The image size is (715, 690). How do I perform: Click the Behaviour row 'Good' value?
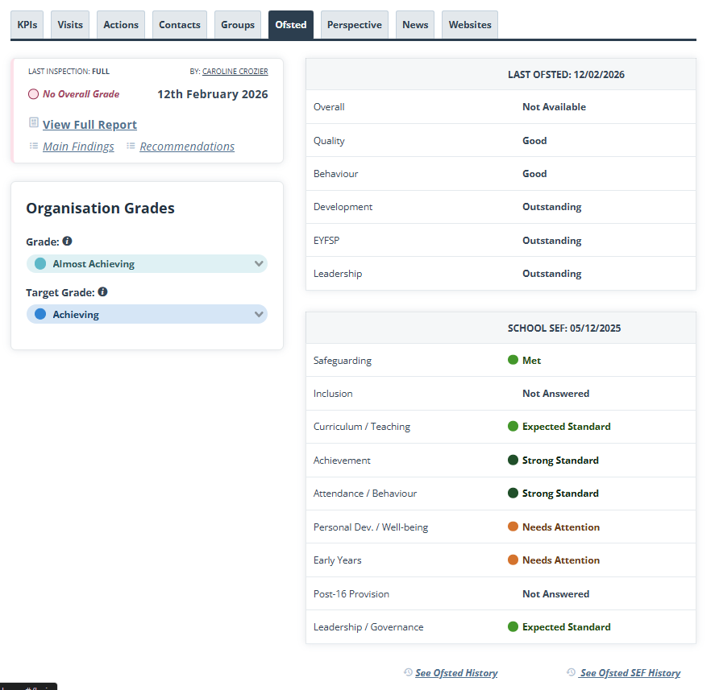(x=534, y=174)
